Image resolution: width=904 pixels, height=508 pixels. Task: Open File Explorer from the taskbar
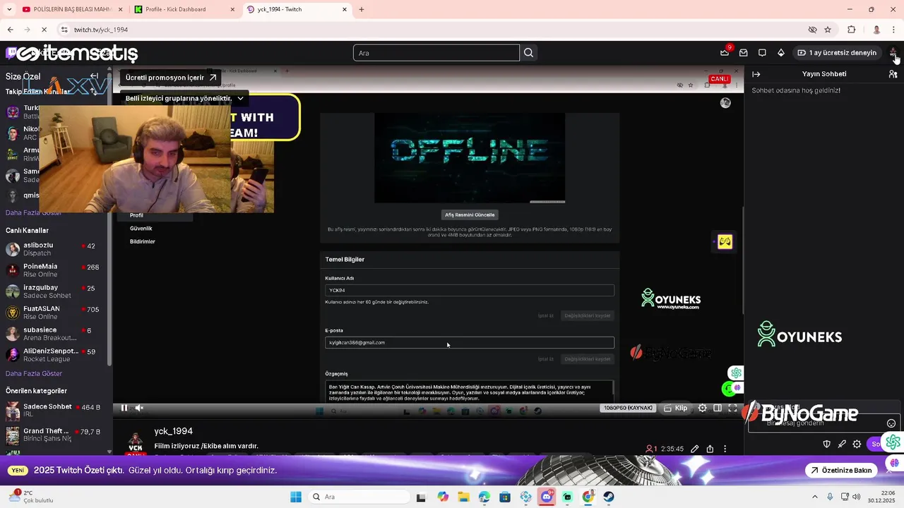[463, 497]
